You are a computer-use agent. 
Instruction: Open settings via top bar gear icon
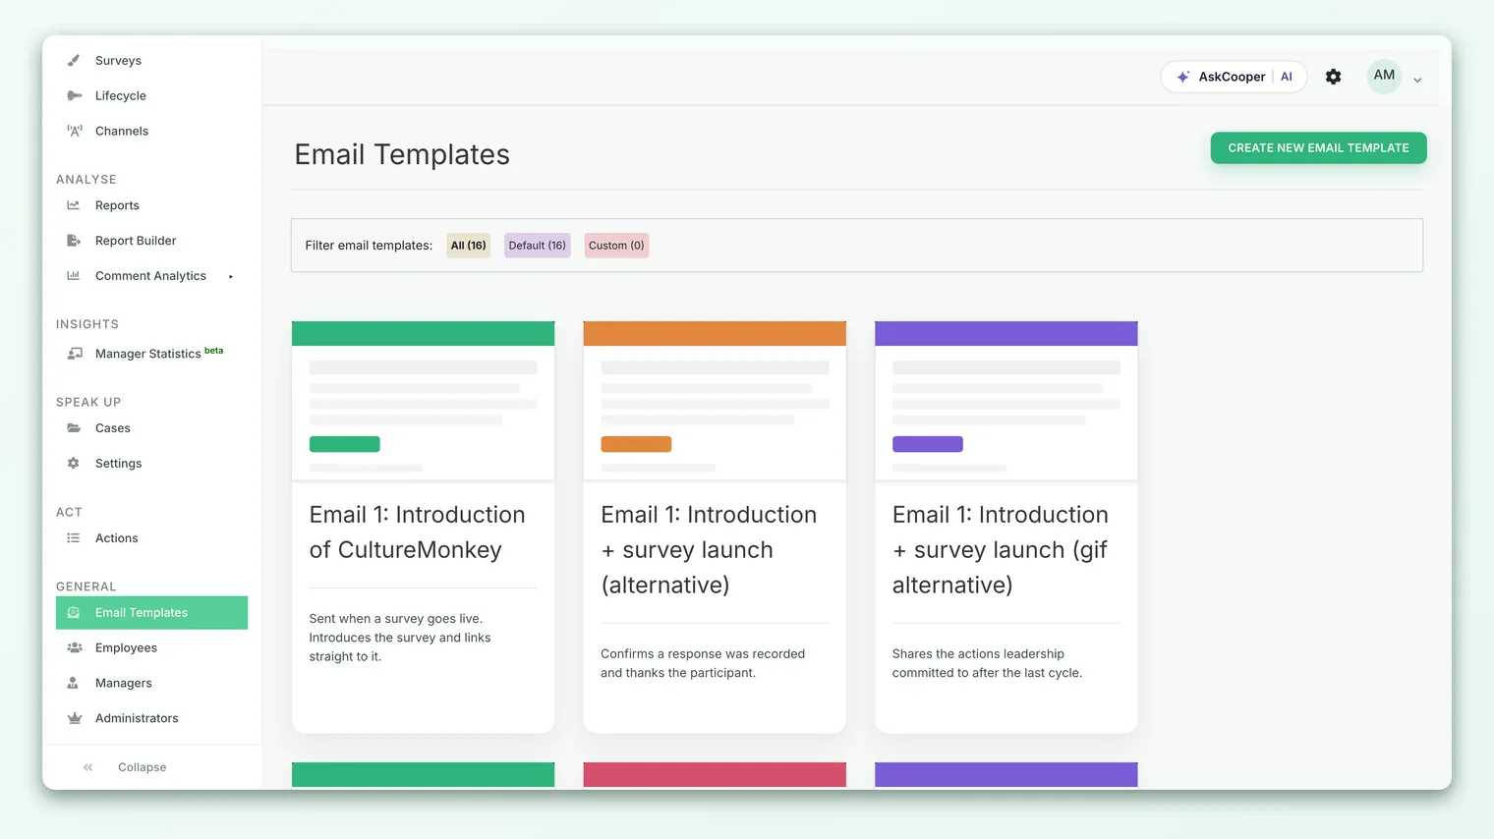[1333, 77]
